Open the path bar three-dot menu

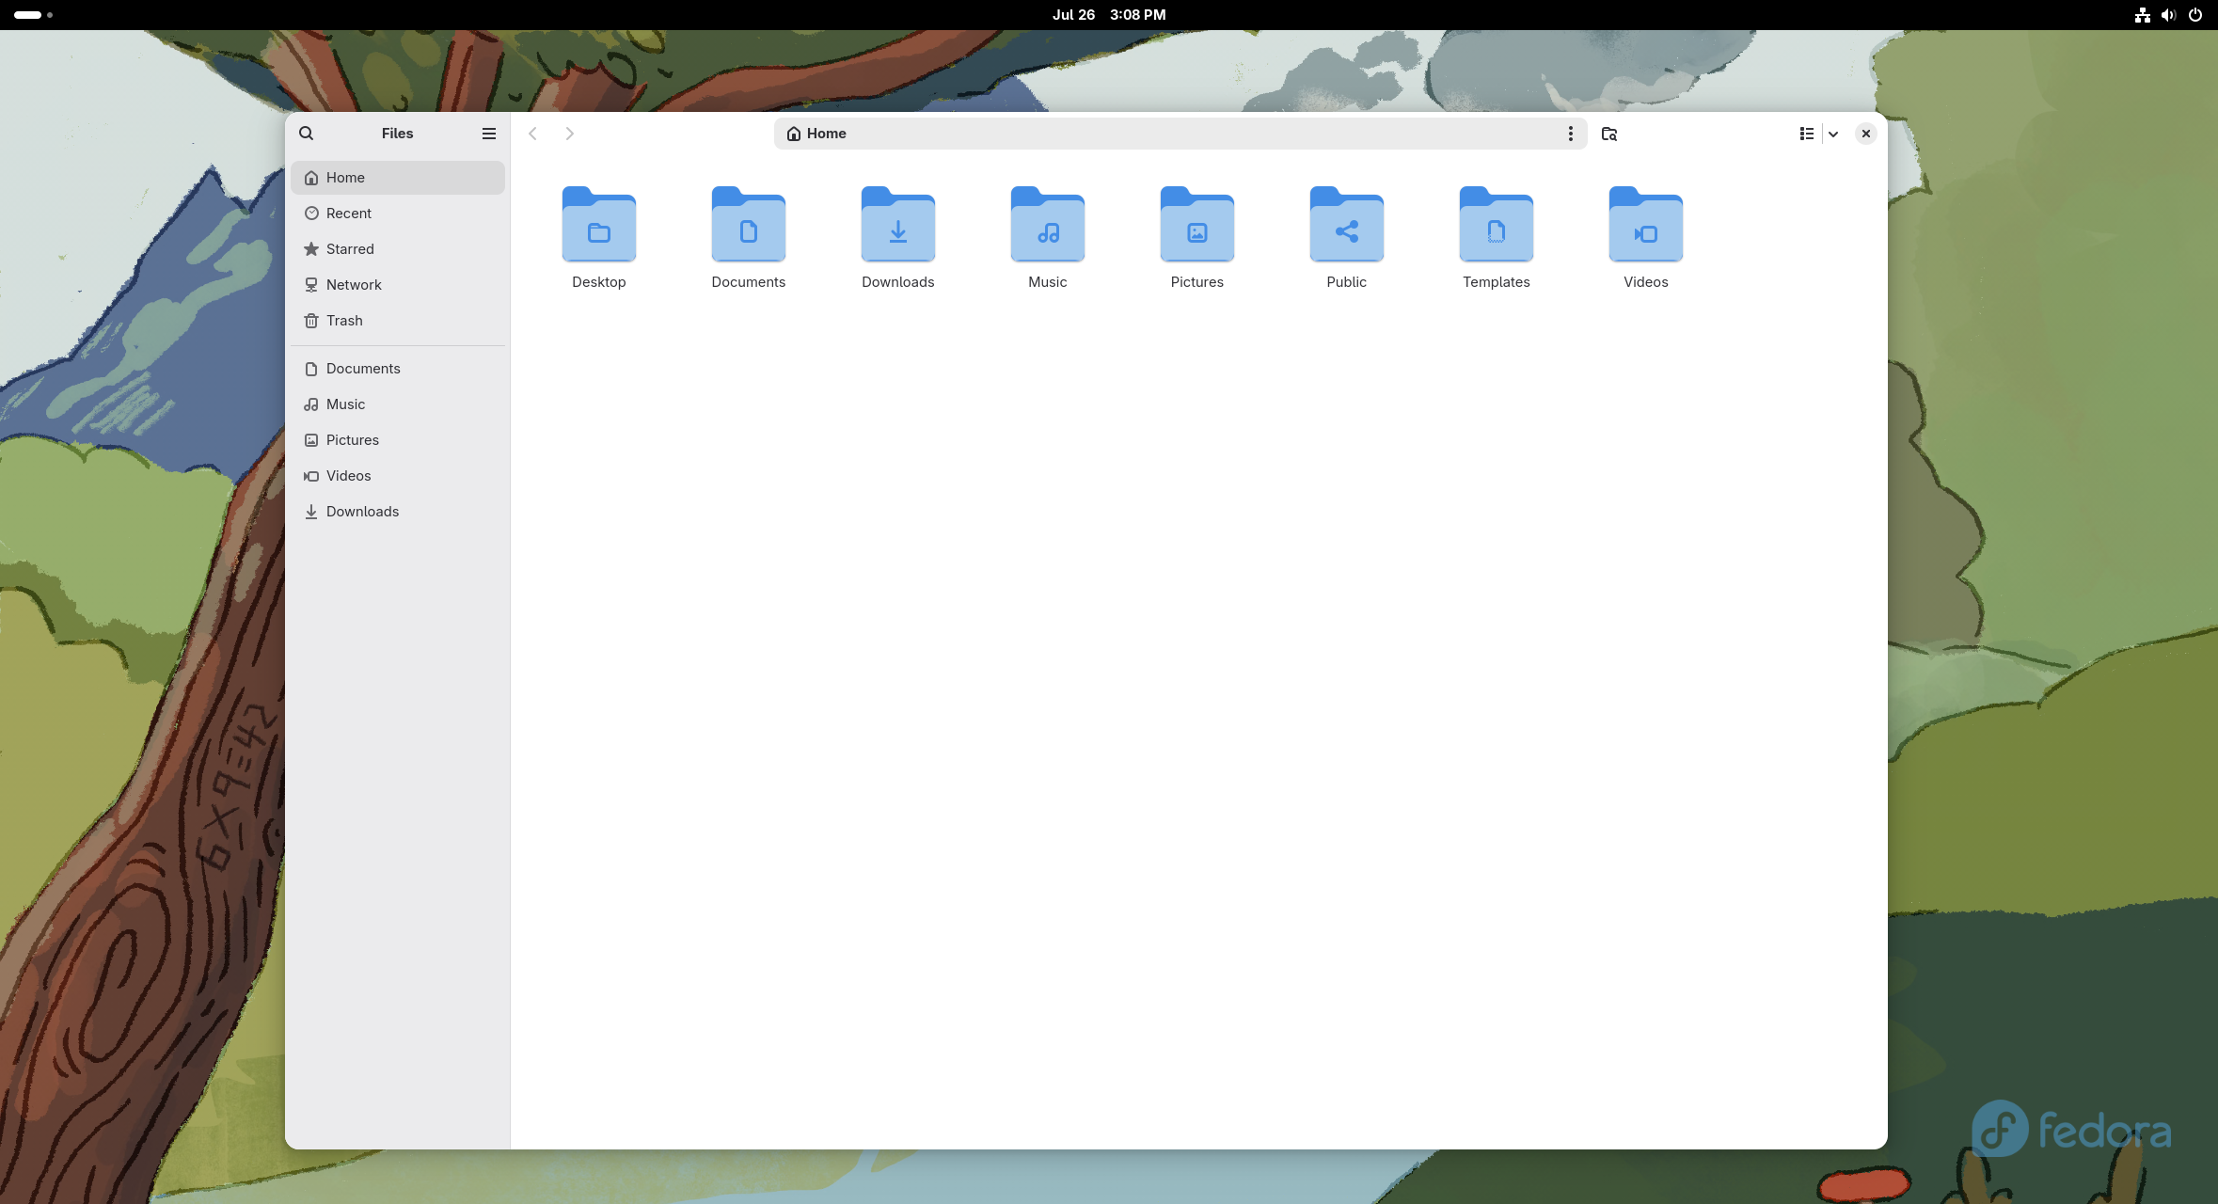coord(1570,134)
